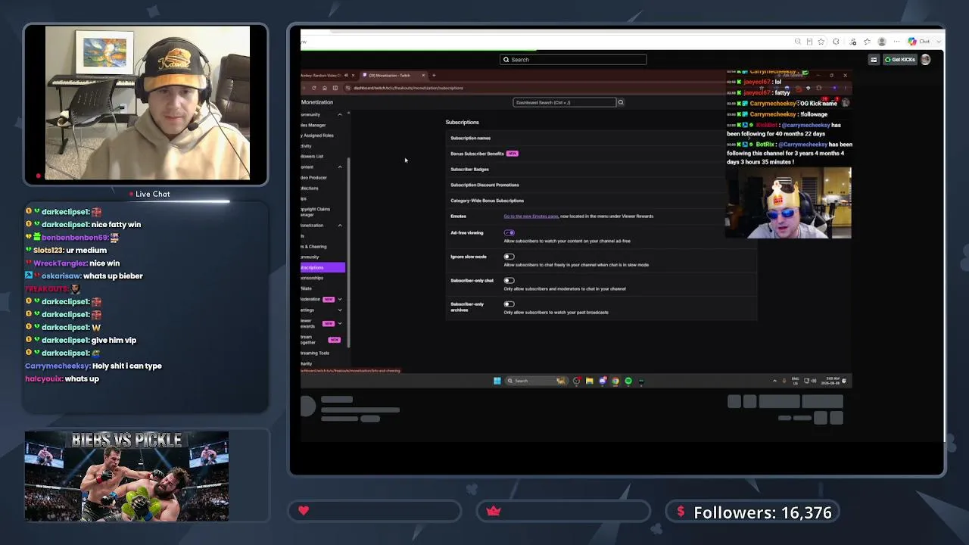Select Subscriptions in the sidebar menu
Viewport: 969px width, 545px height.
(x=322, y=267)
